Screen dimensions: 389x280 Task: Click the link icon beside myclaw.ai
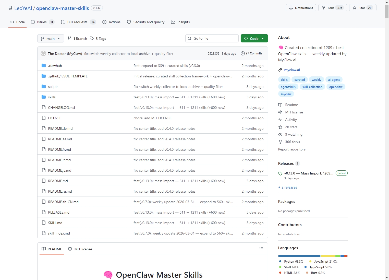point(280,70)
